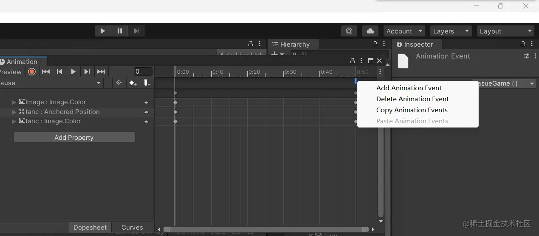Viewport: 539px width, 236px height.
Task: Click the timeline vertical scrollbar down arrow
Action: pos(381,221)
